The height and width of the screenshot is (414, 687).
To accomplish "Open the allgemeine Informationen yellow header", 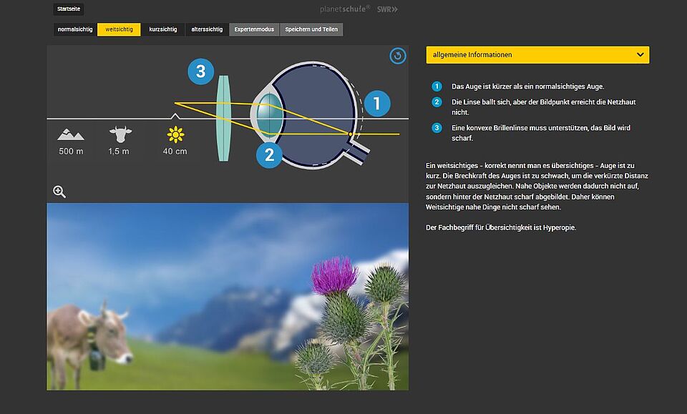I will [537, 55].
